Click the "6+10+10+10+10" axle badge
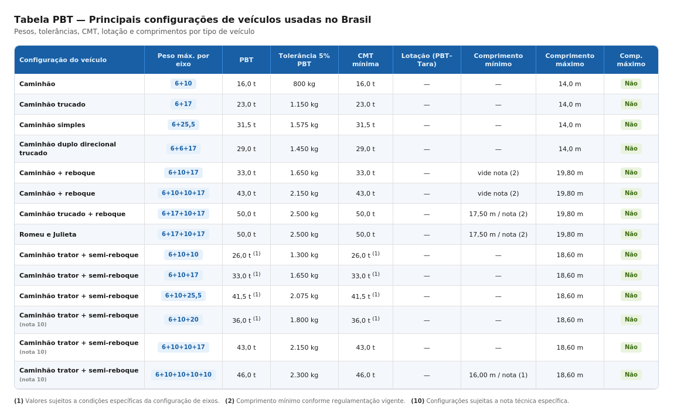 click(x=183, y=375)
